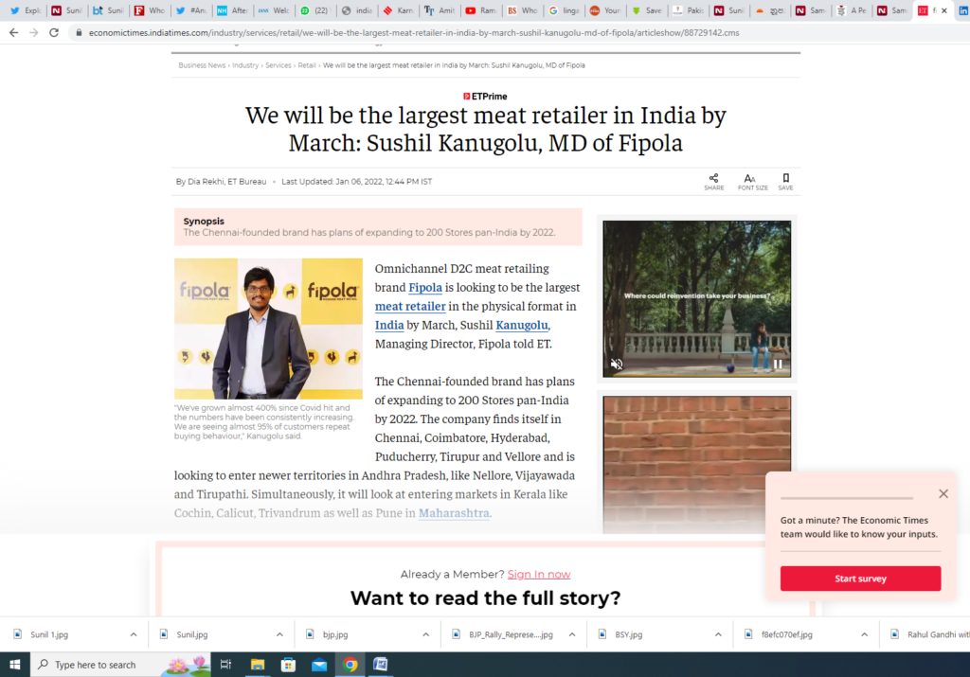Follow the Sign In now link
970x677 pixels.
pos(539,575)
